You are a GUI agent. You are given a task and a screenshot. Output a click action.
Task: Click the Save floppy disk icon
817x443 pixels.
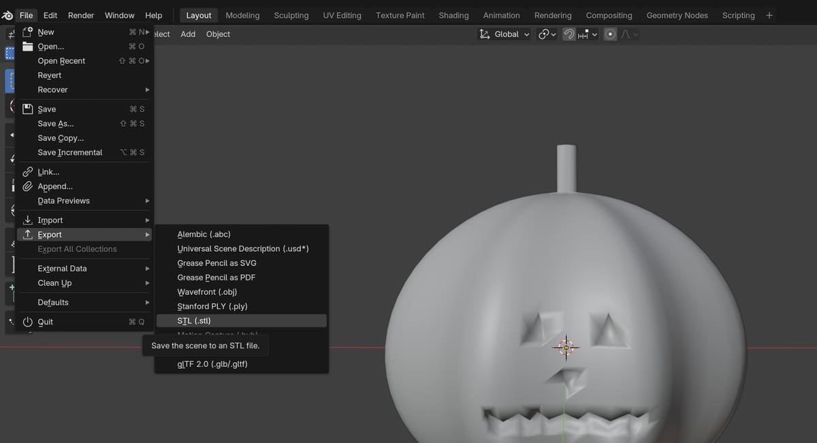pos(28,109)
